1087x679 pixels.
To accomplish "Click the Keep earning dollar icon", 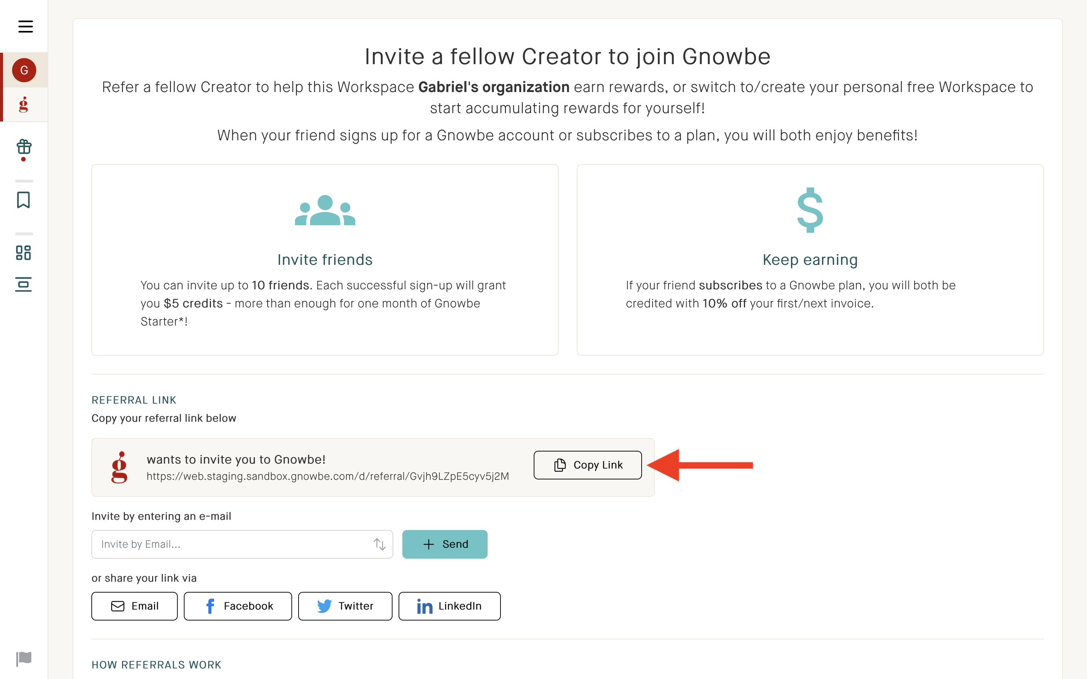I will (x=810, y=210).
